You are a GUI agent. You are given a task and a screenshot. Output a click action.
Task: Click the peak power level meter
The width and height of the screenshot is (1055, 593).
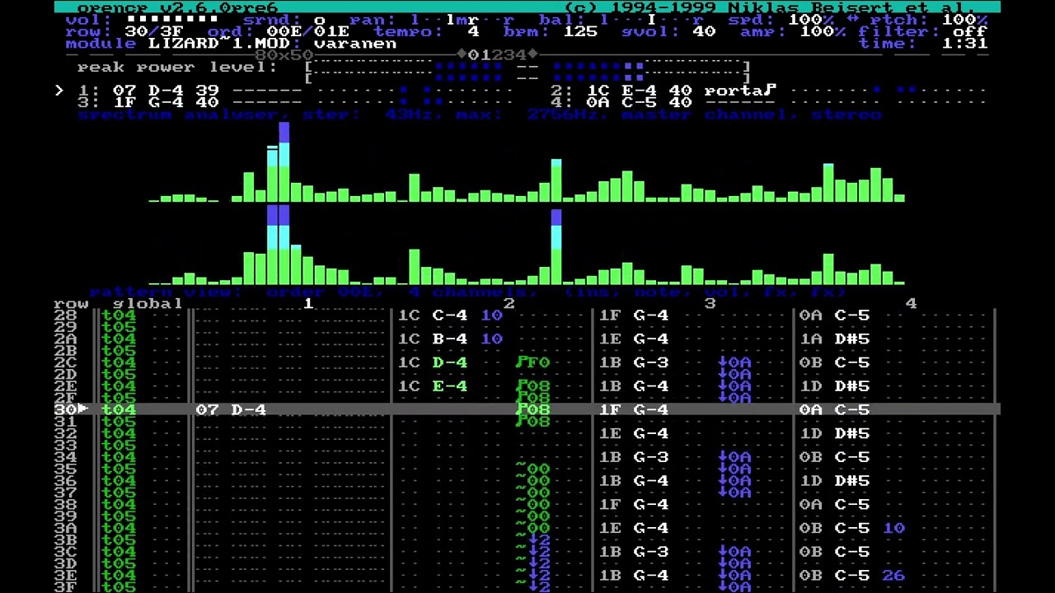pyautogui.click(x=527, y=72)
